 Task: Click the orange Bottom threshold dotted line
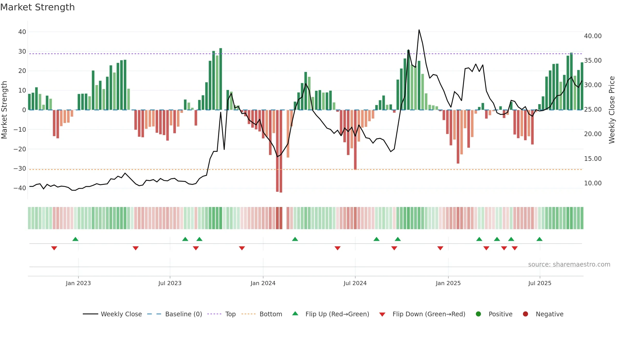pos(306,169)
